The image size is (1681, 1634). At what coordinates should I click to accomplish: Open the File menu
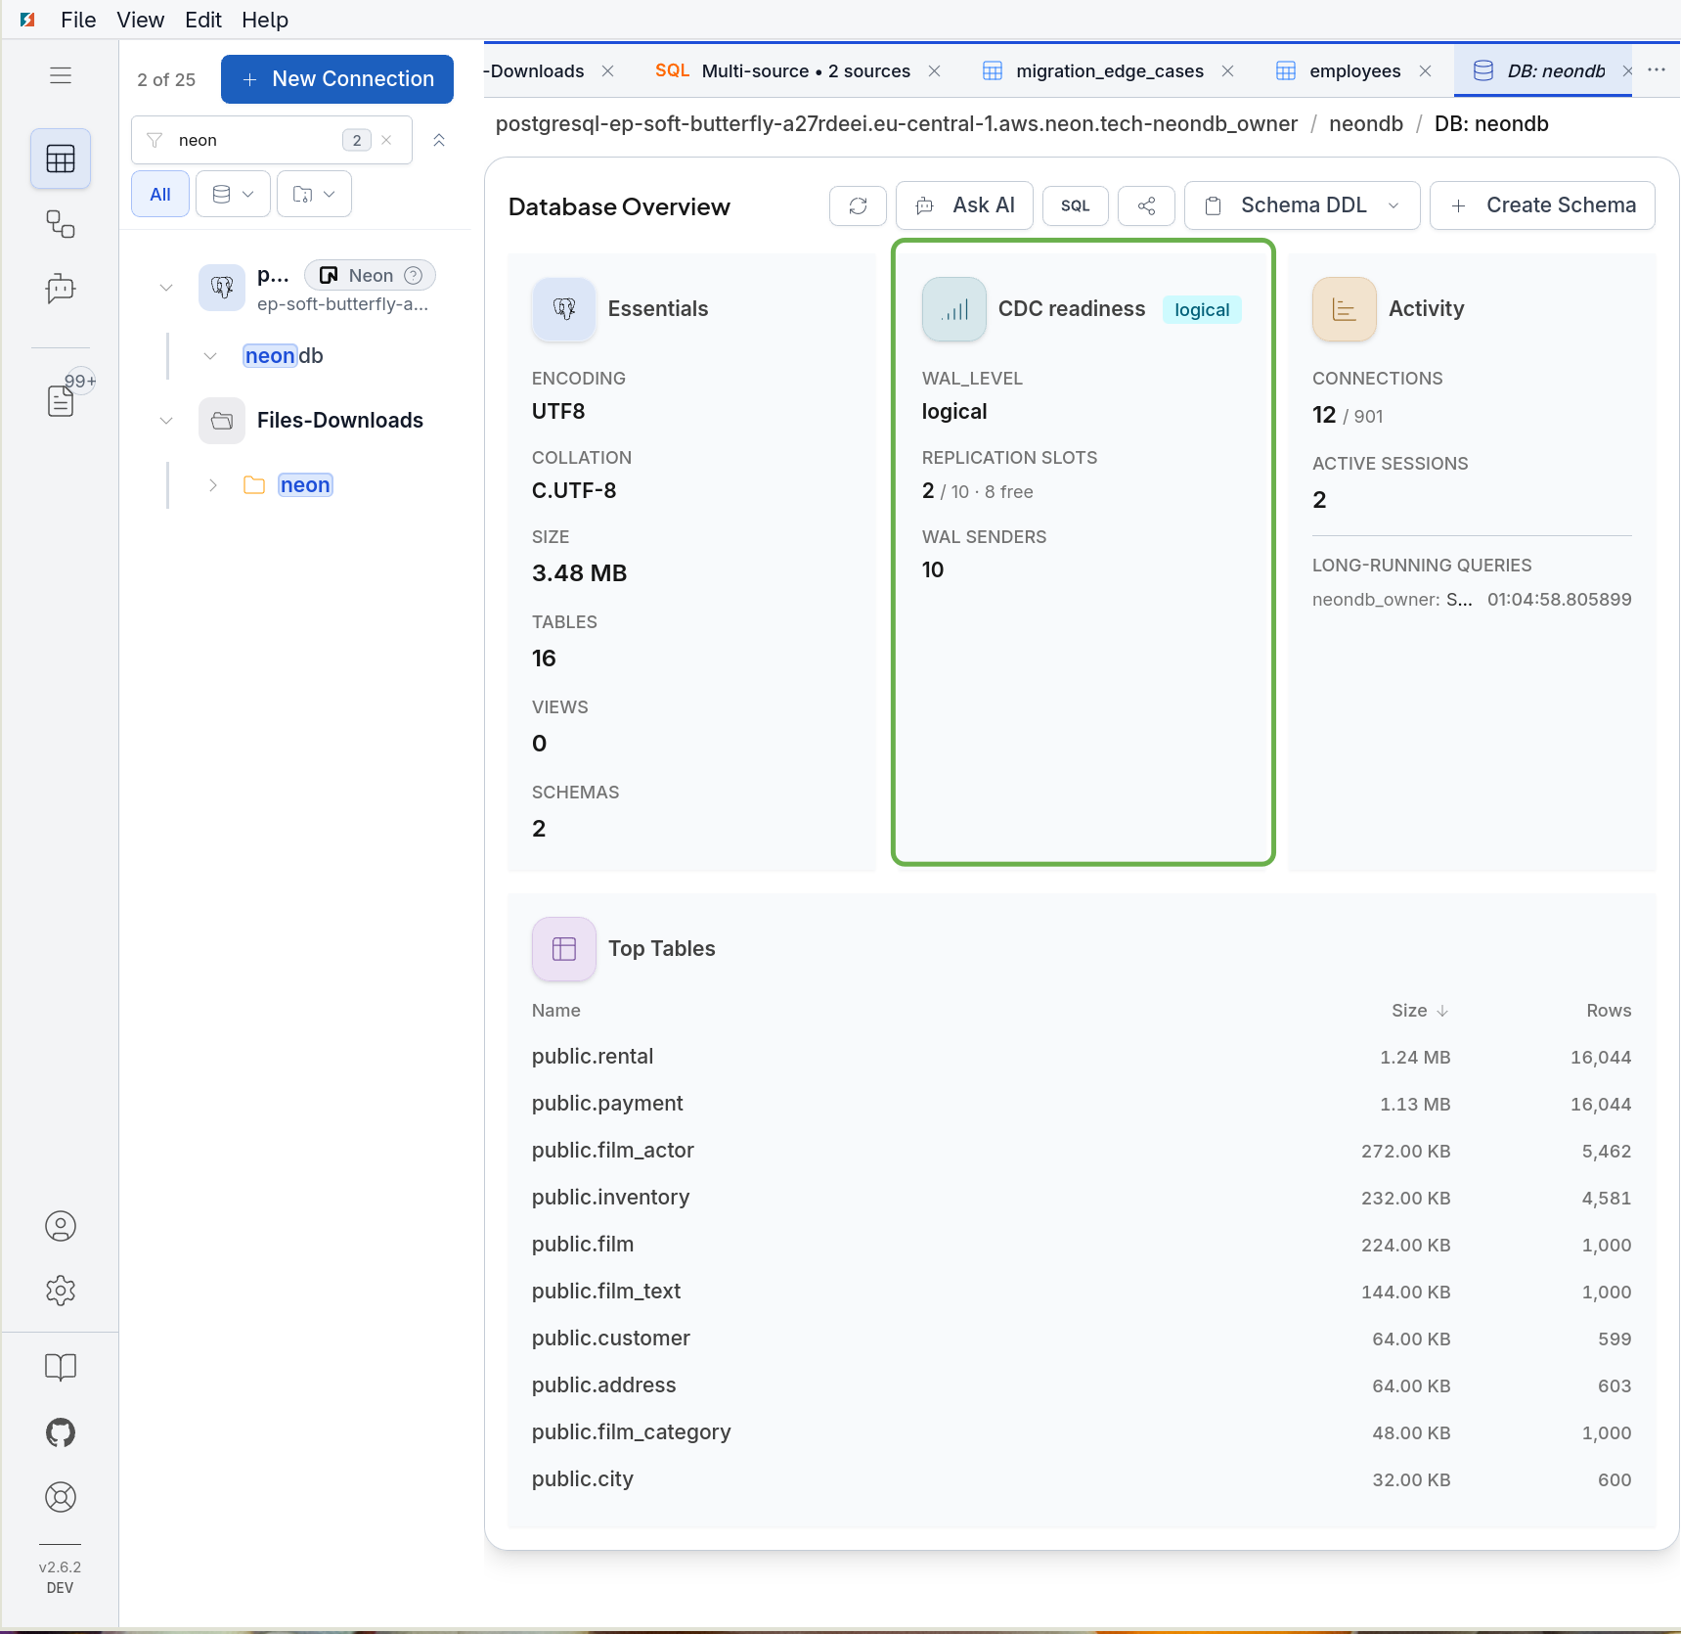pyautogui.click(x=78, y=20)
